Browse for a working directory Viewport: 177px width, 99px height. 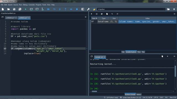(168, 9)
